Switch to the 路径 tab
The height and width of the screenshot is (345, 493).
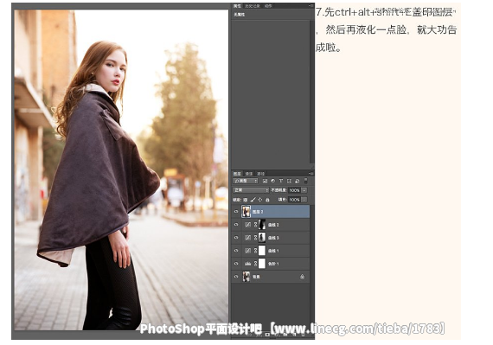[x=260, y=174]
